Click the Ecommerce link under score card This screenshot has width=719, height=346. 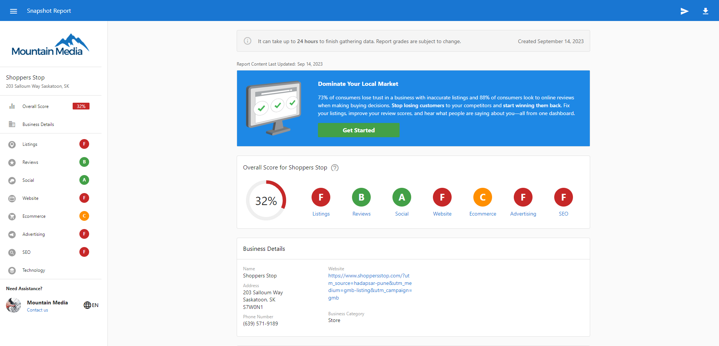click(483, 214)
